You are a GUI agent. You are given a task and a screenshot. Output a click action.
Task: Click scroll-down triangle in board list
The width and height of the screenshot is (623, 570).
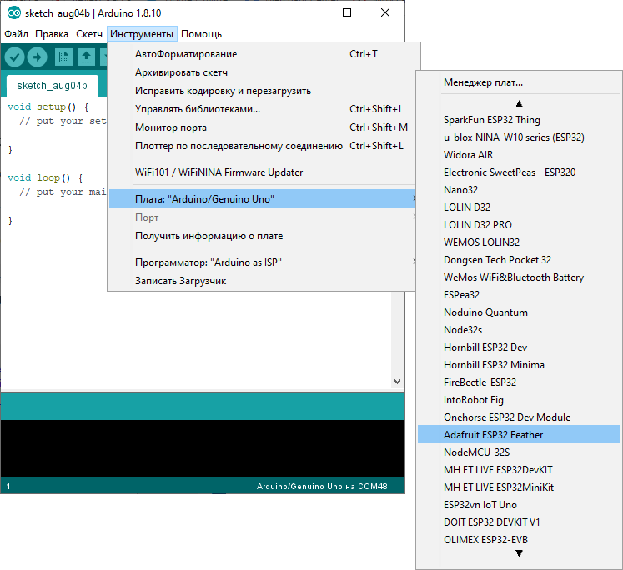519,553
